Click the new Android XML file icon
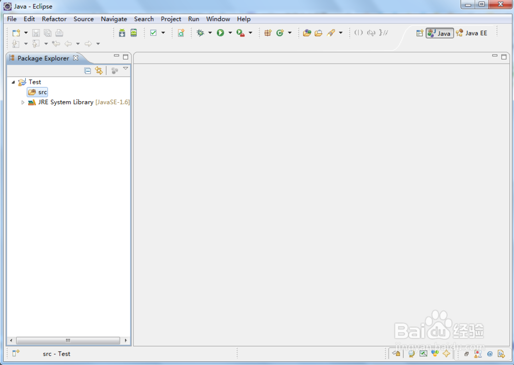Viewport: 514px width, 365px height. tap(181, 33)
